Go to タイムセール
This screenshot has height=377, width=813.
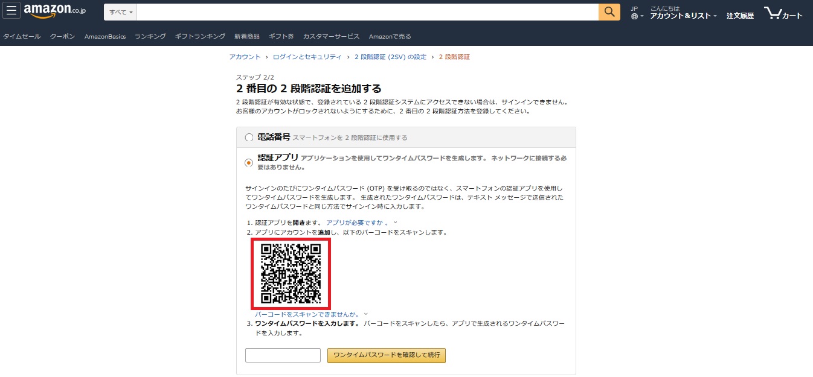(22, 36)
